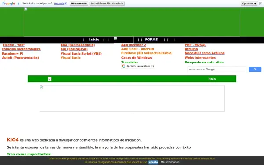Viewport: 264px width, 165px height.
Task: Click the Visual Basic text
Action: pos(70,58)
